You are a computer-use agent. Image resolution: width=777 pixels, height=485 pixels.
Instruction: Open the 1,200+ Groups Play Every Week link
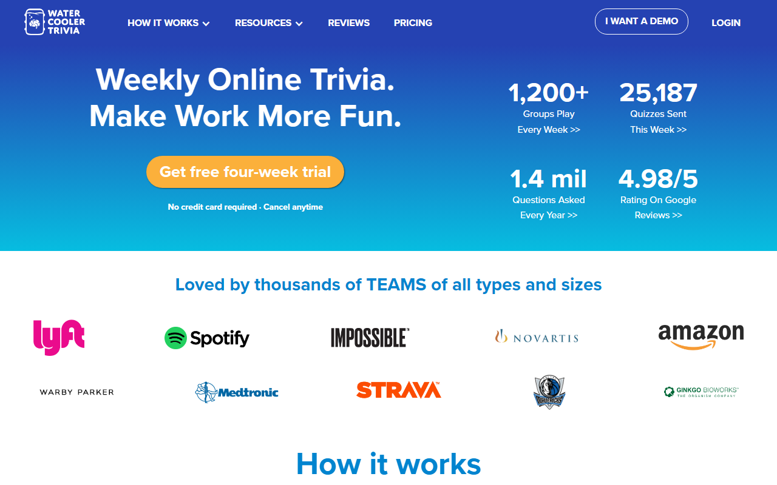click(549, 108)
